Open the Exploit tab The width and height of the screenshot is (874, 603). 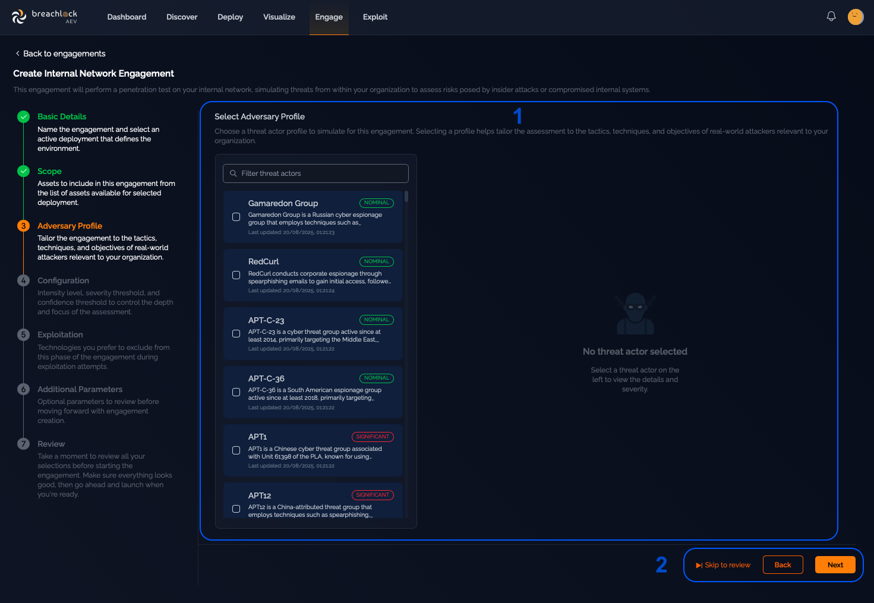click(x=375, y=17)
